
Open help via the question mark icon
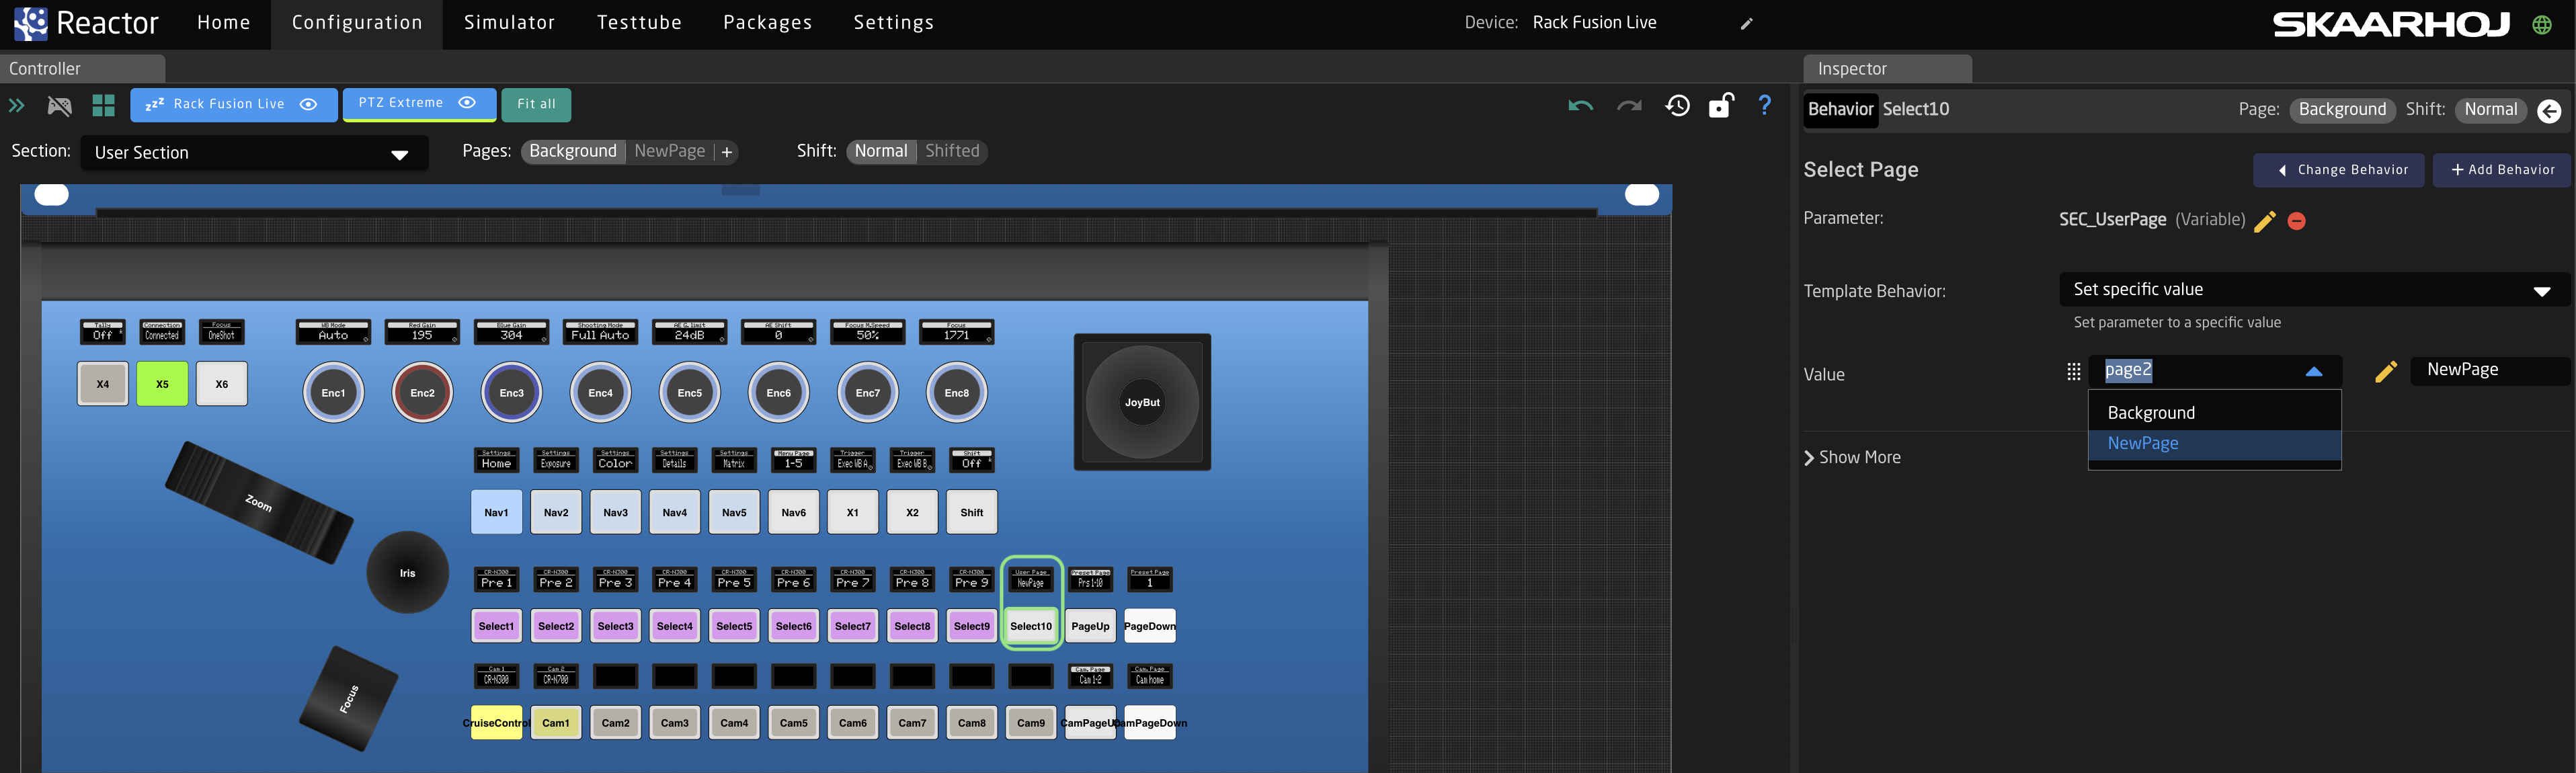click(x=1764, y=105)
